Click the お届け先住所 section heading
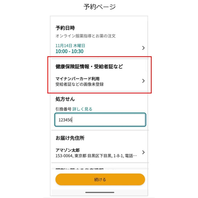 click(70, 138)
